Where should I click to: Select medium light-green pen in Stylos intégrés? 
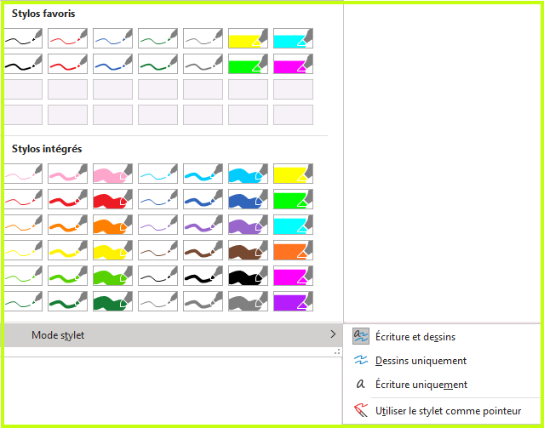67,276
